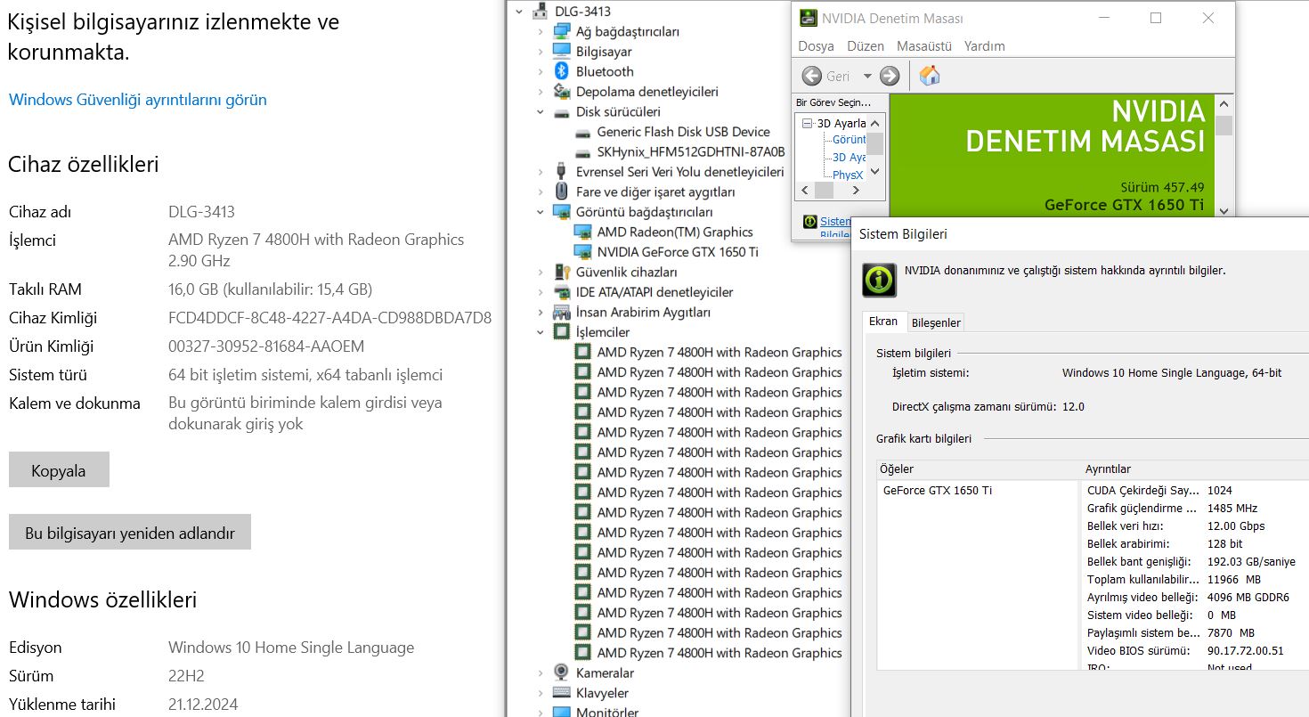Click the Görüntü bağdaştırıcıları display icon
This screenshot has height=717, width=1309.
pos(561,212)
